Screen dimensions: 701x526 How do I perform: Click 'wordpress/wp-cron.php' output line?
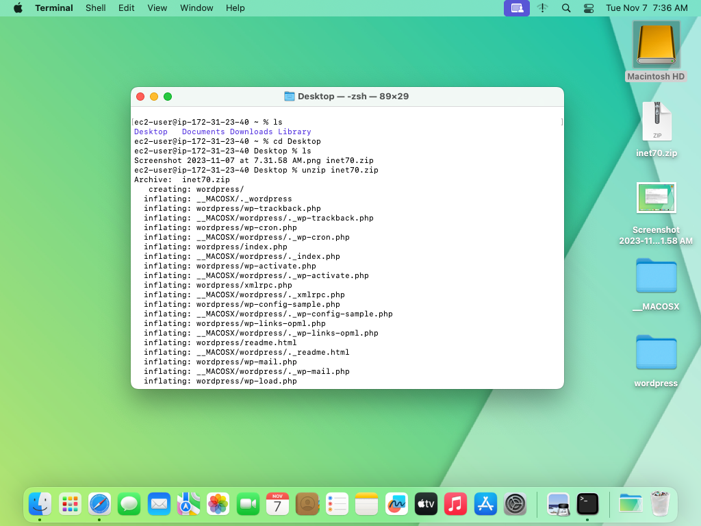[220, 227]
